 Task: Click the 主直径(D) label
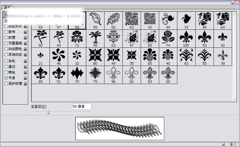pyautogui.click(x=38, y=107)
